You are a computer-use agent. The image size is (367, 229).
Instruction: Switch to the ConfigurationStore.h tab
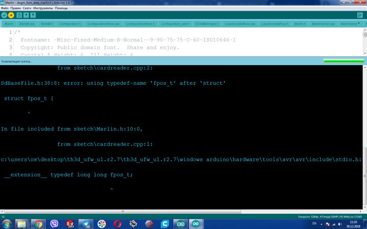(x=140, y=24)
